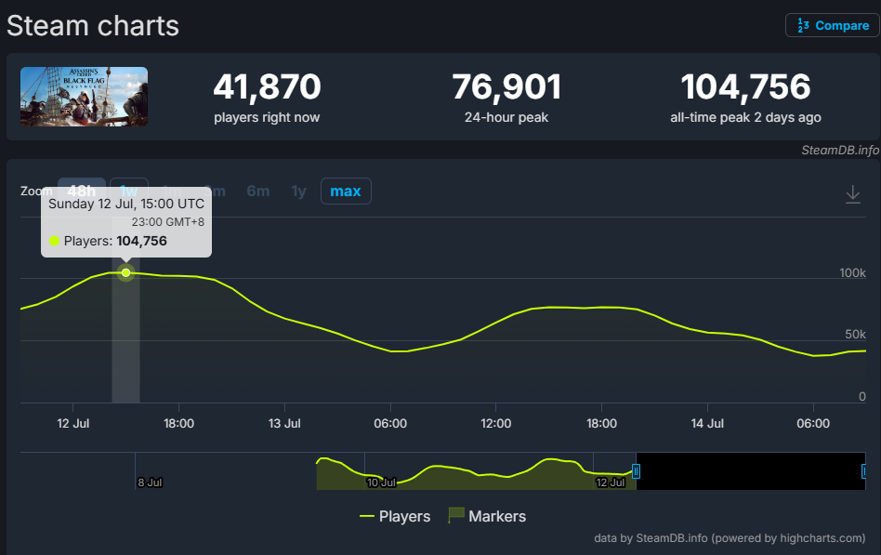This screenshot has width=881, height=555.
Task: Click the 50k y-axis label
Action: point(855,334)
